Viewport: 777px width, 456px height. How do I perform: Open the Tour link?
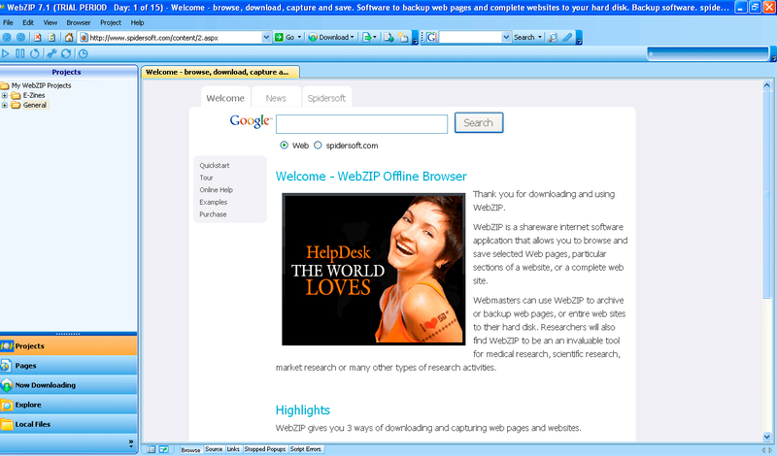click(206, 178)
